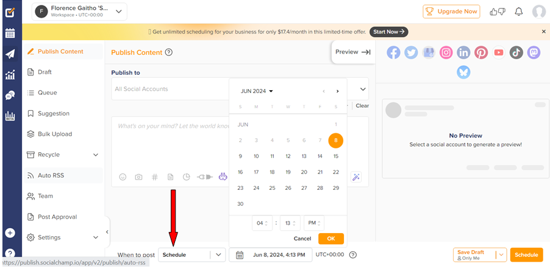
Task: Expand the Recycle menu
Action: coord(96,155)
